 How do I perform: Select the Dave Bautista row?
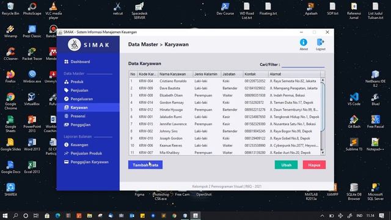(x=225, y=88)
